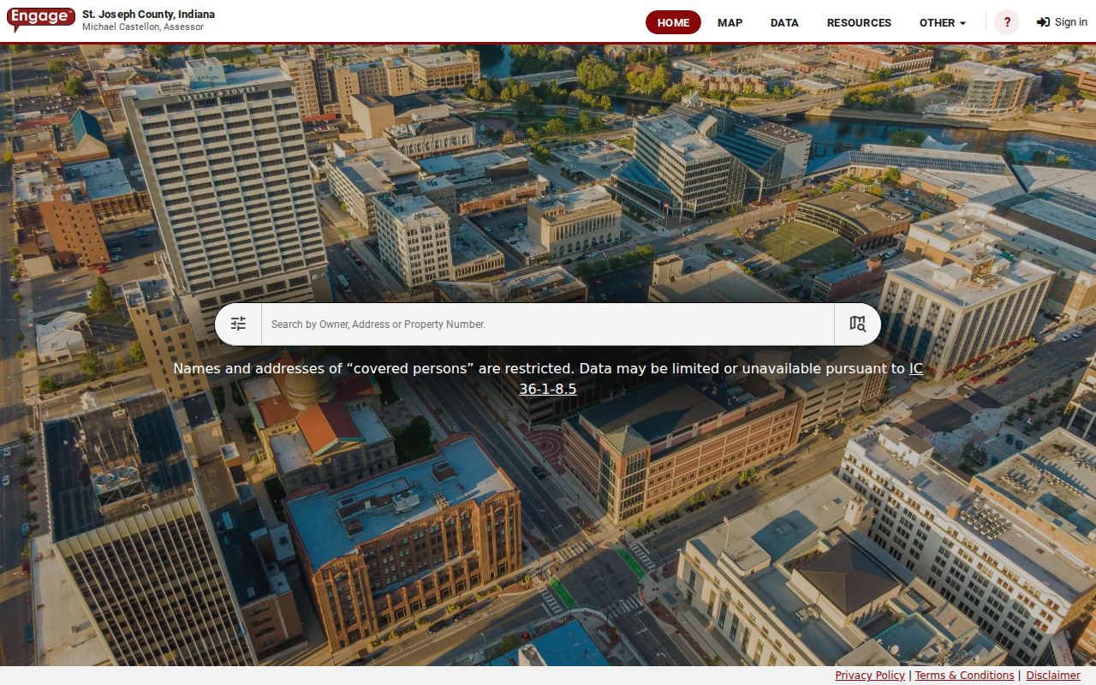Open the RESOURCES page

tap(859, 22)
